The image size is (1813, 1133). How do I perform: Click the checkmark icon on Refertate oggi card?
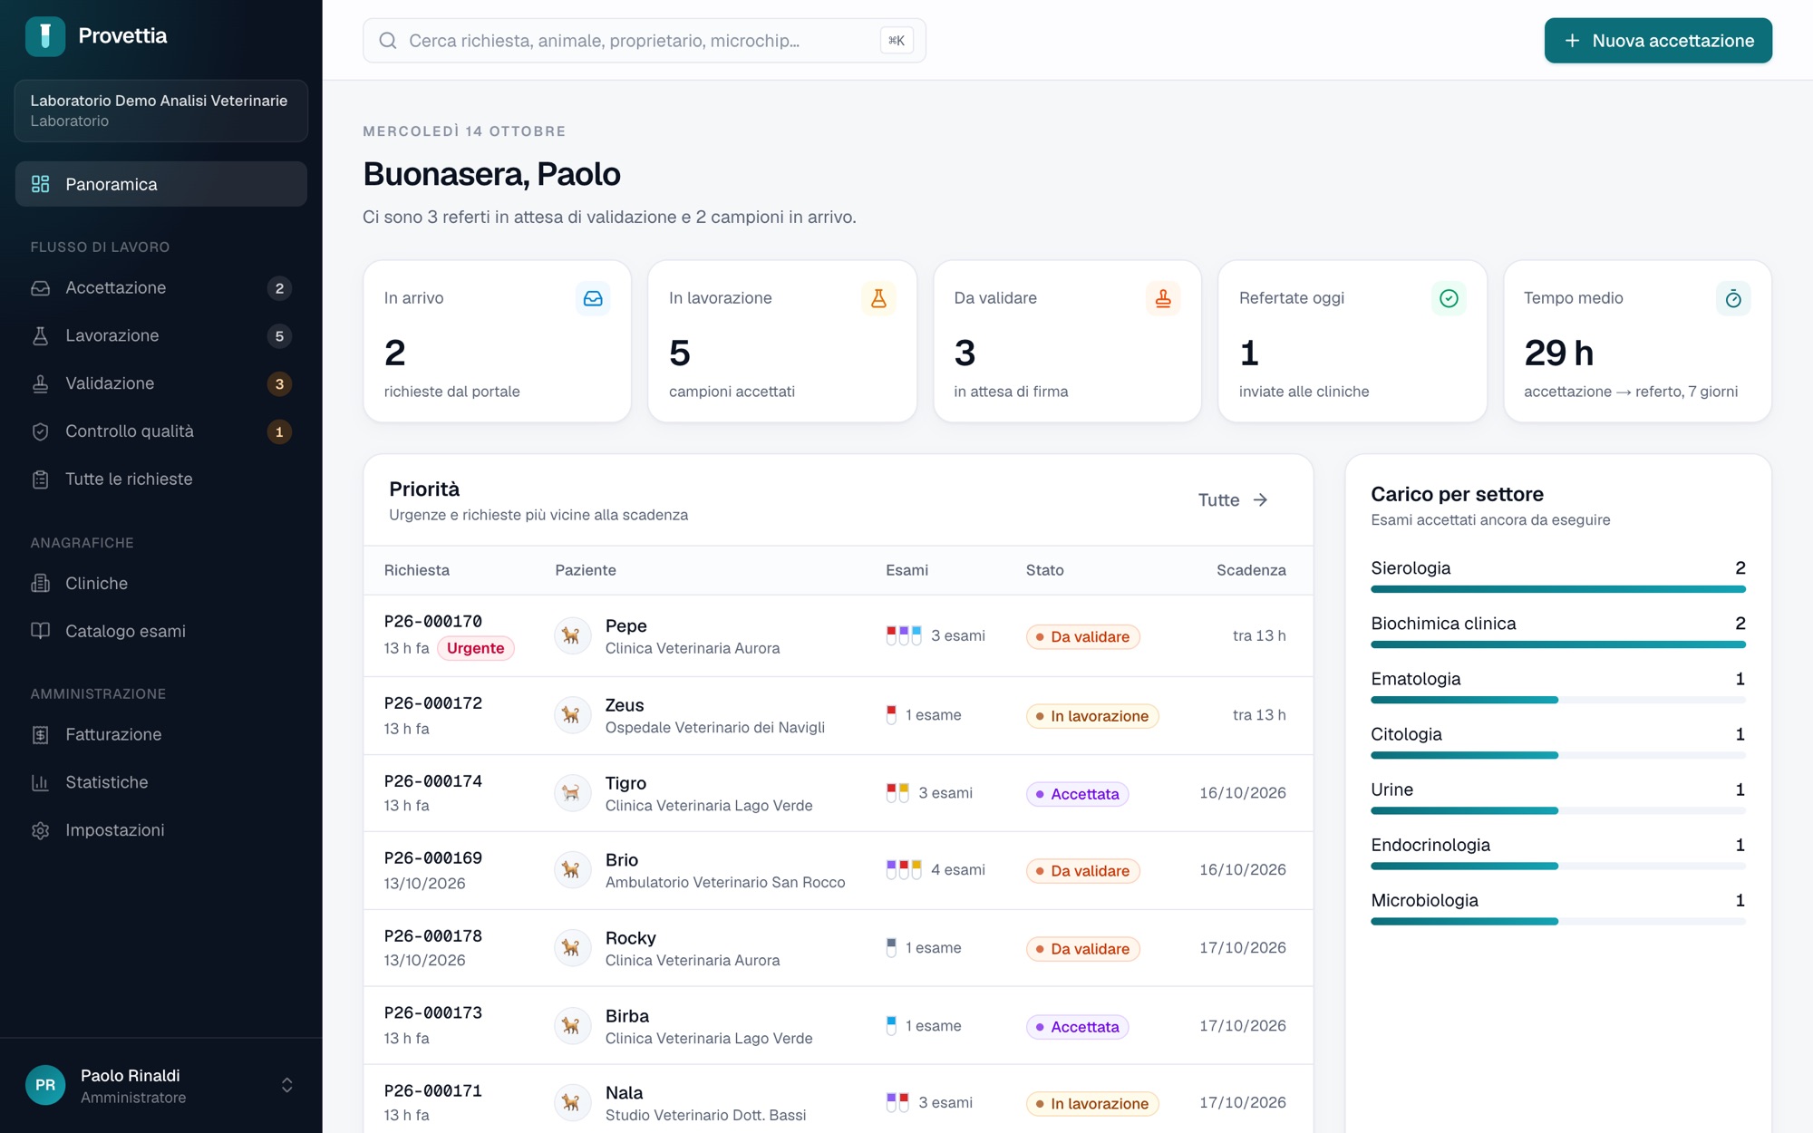coord(1449,298)
